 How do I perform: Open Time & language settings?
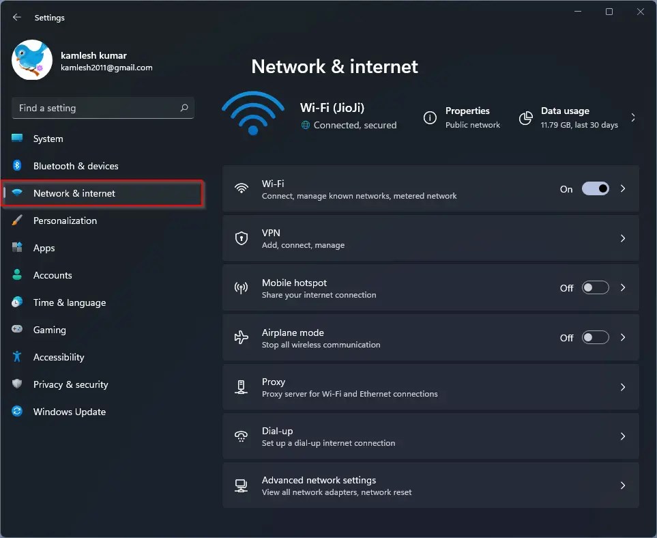(x=102, y=302)
